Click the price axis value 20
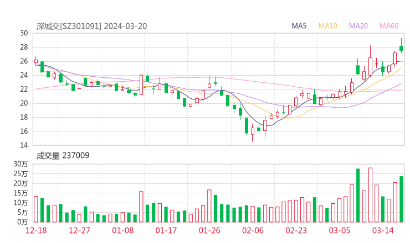The height and width of the screenshot is (243, 410). [x=24, y=103]
